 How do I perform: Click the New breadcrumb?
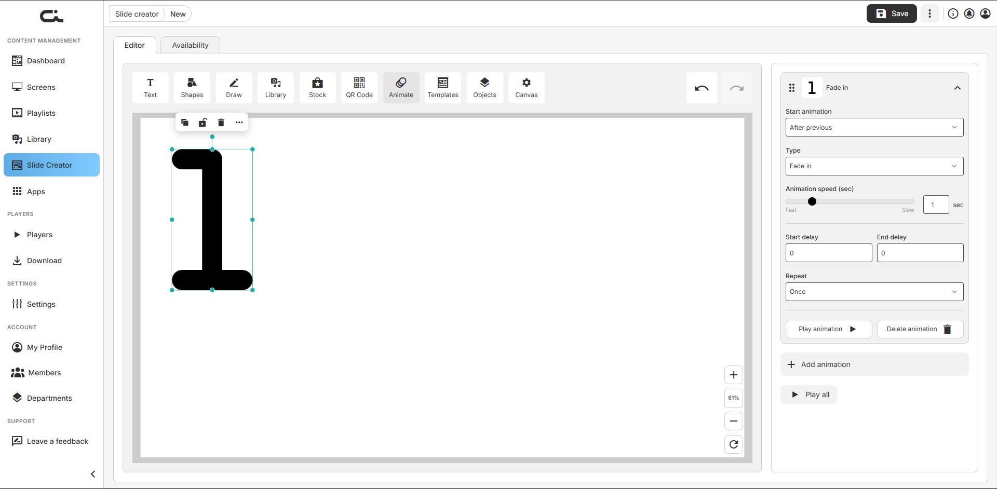tap(178, 14)
